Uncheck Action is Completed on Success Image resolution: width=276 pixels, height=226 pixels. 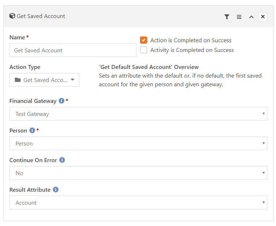[144, 40]
